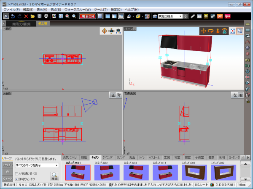Click the 左 left side view button
Viewport: 253px width, 189px height.
pyautogui.click(x=234, y=95)
